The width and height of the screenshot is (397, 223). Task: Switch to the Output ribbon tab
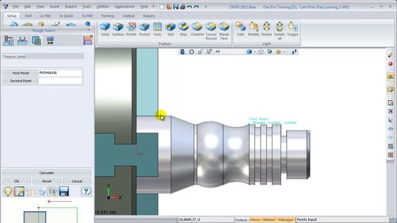128,15
